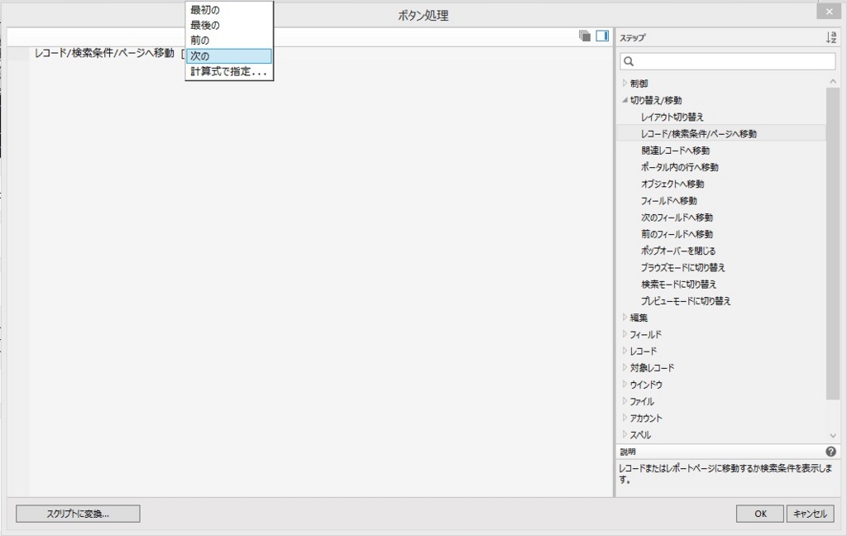Viewport: 847px width, 536px height.
Task: Expand the アカウント category
Action: pos(625,418)
